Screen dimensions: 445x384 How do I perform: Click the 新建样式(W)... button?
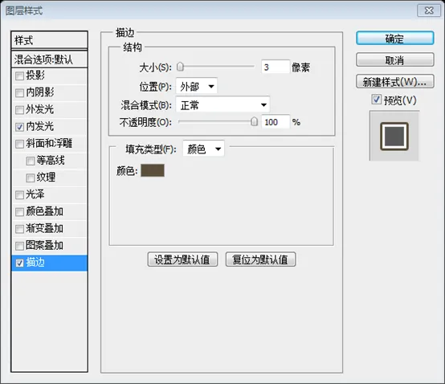click(x=394, y=82)
